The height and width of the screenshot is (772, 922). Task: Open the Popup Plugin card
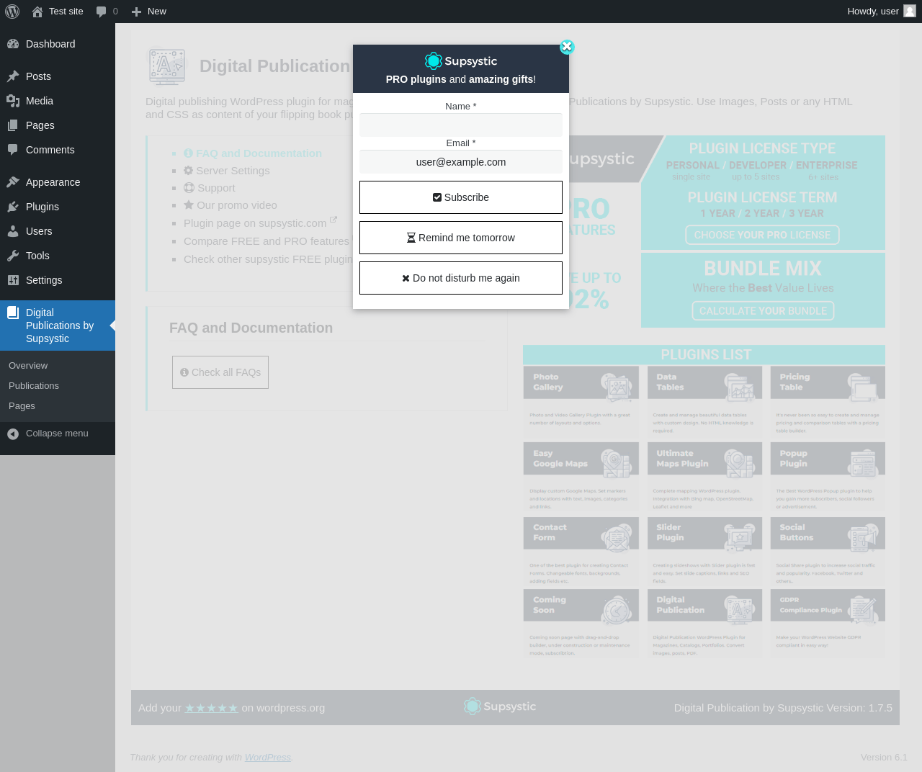click(828, 477)
